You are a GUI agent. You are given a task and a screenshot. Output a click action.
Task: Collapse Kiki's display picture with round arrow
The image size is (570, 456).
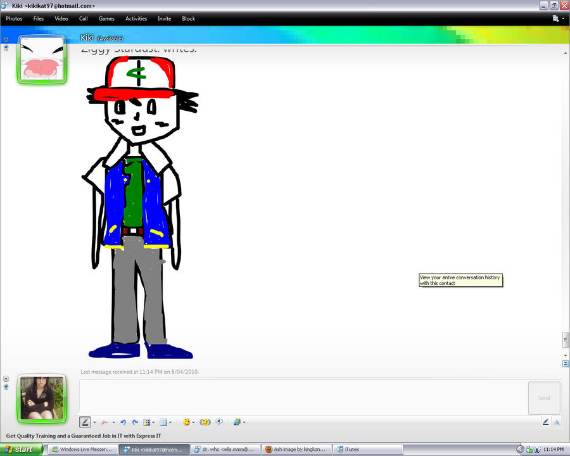[6, 39]
